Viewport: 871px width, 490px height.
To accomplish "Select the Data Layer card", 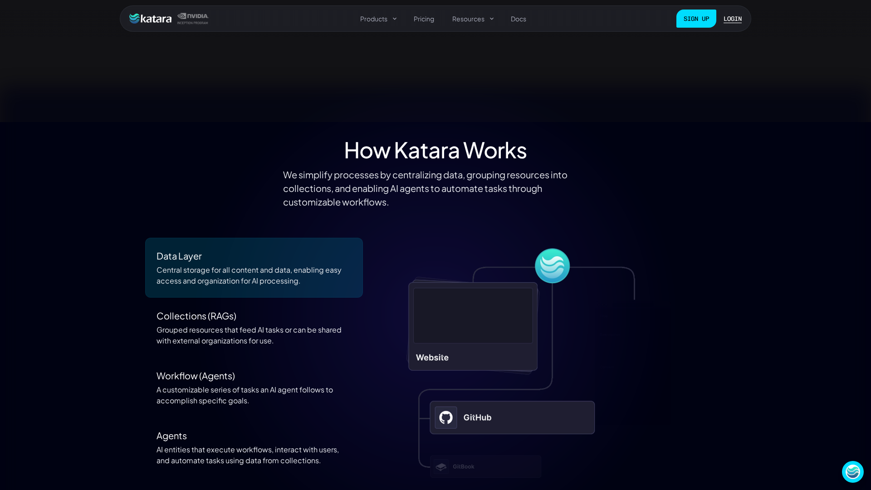I will coord(254,268).
